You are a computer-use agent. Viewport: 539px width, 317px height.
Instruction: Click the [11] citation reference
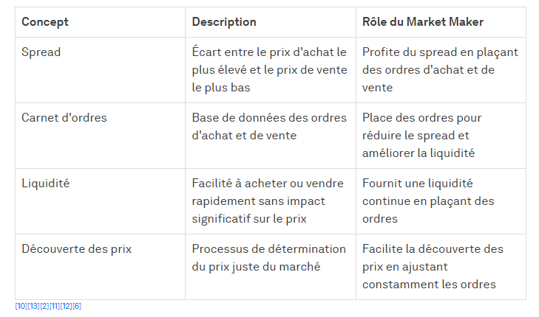55,306
